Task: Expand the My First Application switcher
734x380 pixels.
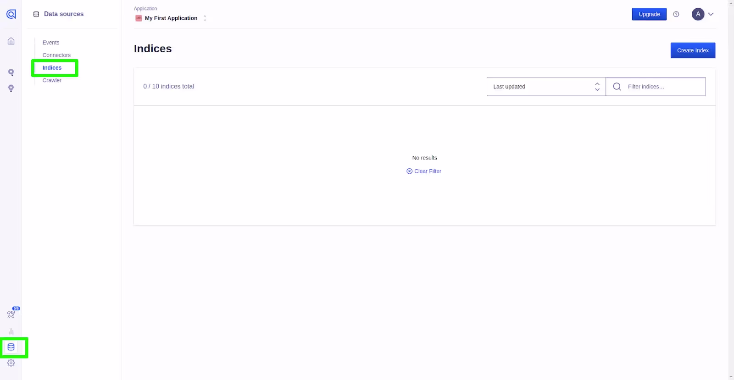Action: click(171, 18)
